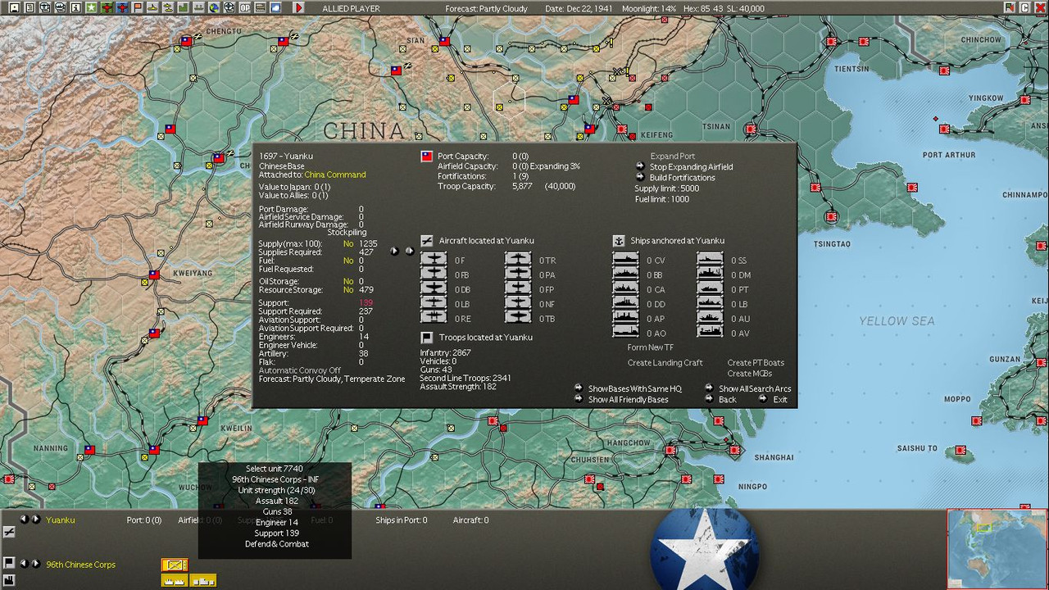This screenshot has height=590, width=1049.
Task: Open the anchor icon beside 'Ships anchored at Yuanku'
Action: [x=619, y=240]
